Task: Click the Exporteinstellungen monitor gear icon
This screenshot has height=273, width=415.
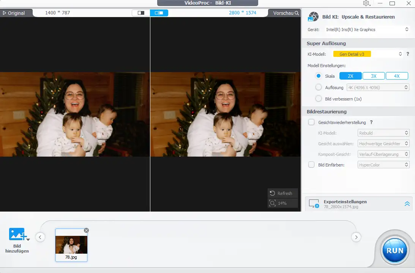Action: tap(314, 204)
